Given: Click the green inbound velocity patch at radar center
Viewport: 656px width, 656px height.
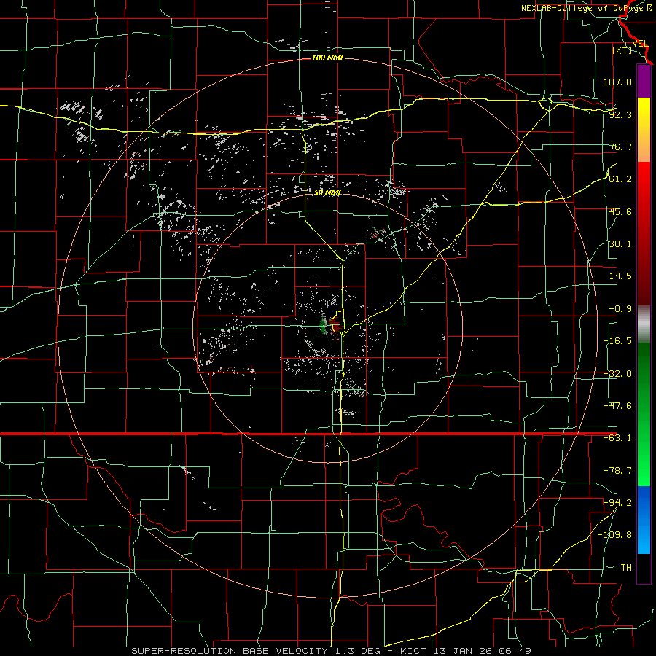Looking at the screenshot, I should tap(323, 325).
